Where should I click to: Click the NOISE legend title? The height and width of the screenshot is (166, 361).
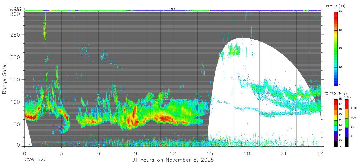(348, 97)
